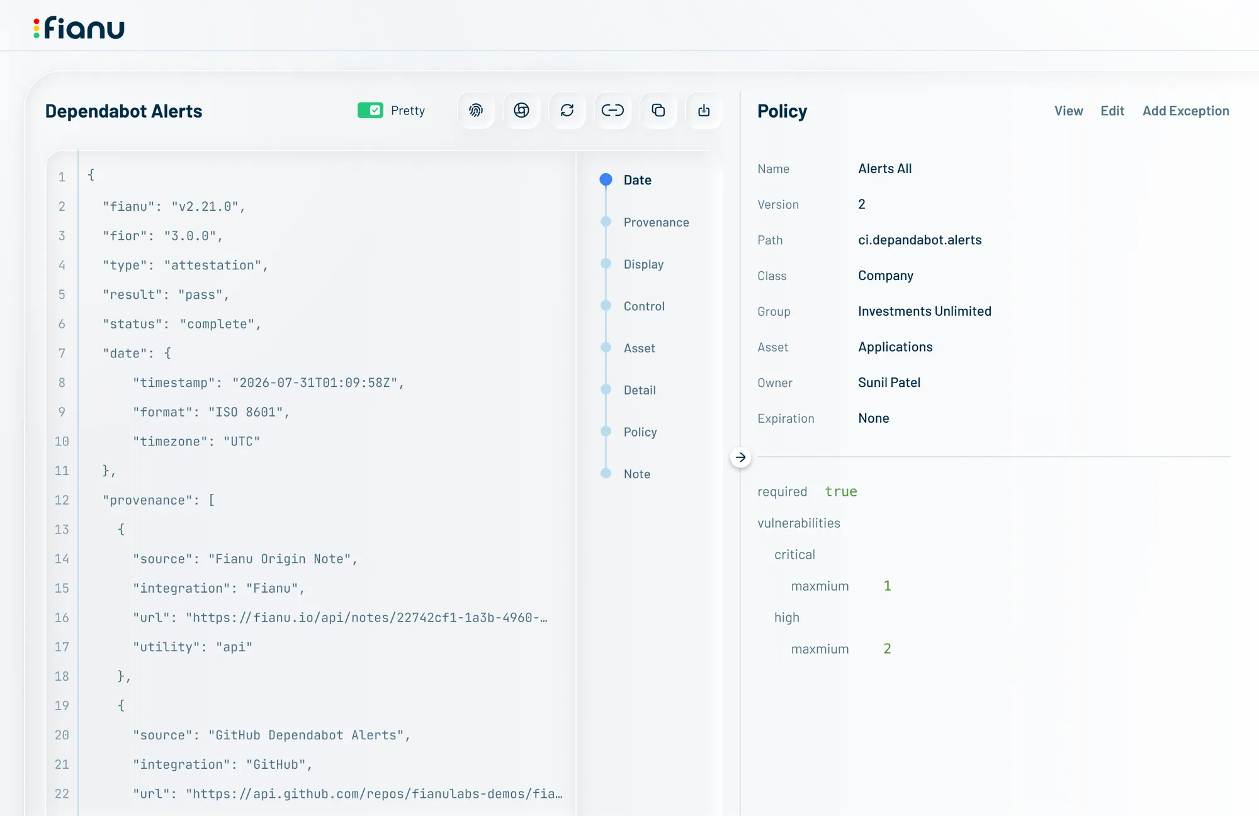Viewport: 1259px width, 816px height.
Task: Copy JSON with the copy icon
Action: tap(658, 111)
